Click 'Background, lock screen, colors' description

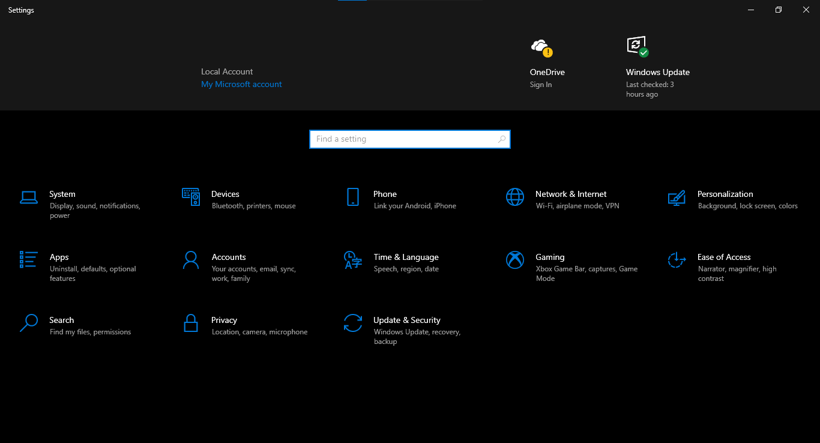[748, 206]
